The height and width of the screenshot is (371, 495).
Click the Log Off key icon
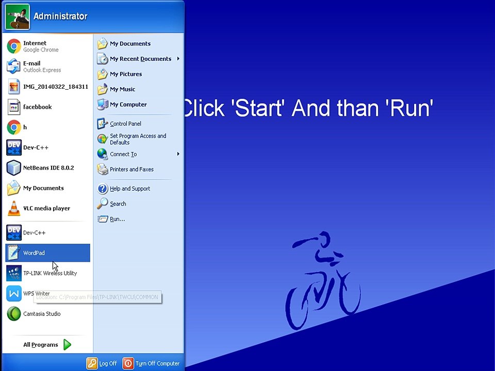[92, 363]
